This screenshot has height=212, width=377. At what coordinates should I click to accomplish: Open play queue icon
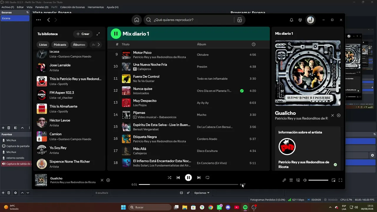tap(291, 180)
